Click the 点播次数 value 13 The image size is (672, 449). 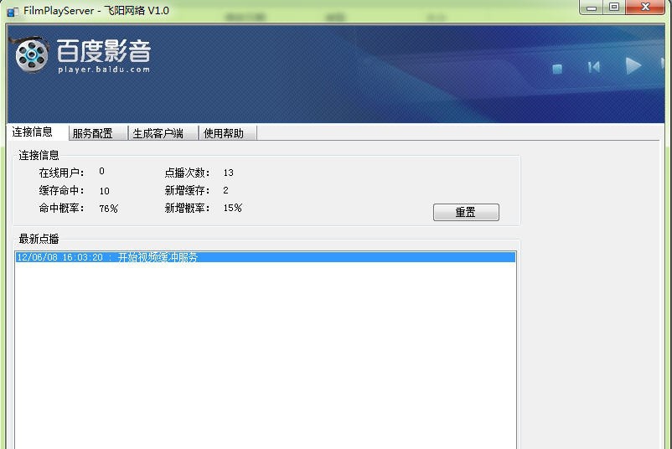click(229, 173)
